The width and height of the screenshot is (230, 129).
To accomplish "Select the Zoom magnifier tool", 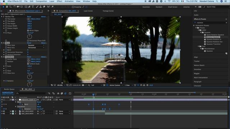I will point(10,7).
